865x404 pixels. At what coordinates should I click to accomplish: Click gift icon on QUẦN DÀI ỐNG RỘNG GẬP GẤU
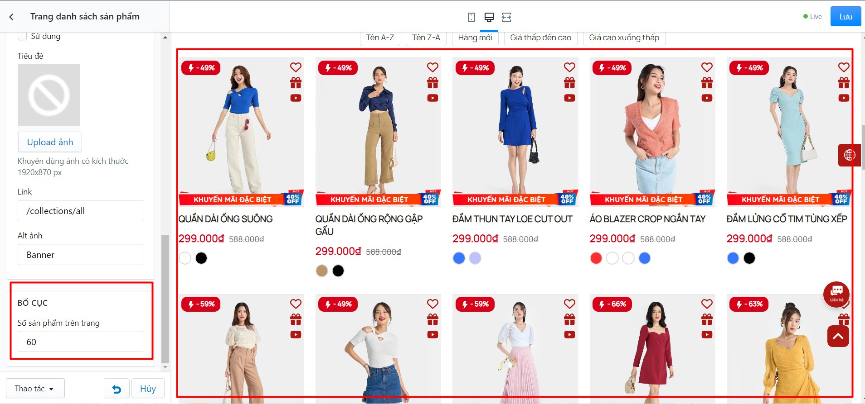pyautogui.click(x=432, y=83)
